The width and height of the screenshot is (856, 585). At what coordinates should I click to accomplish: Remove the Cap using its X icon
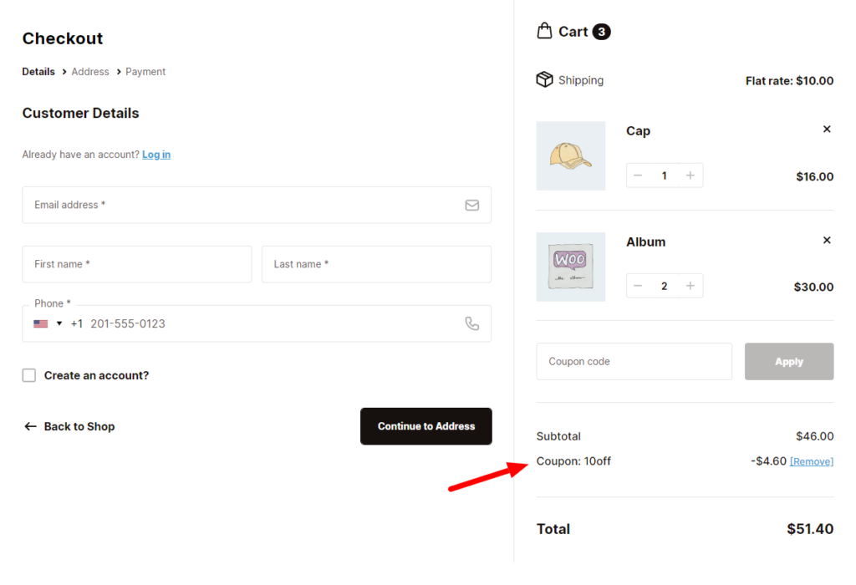coord(827,130)
